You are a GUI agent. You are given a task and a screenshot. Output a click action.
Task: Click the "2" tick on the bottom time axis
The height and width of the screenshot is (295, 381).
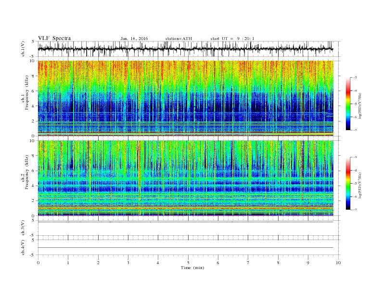[98, 263]
